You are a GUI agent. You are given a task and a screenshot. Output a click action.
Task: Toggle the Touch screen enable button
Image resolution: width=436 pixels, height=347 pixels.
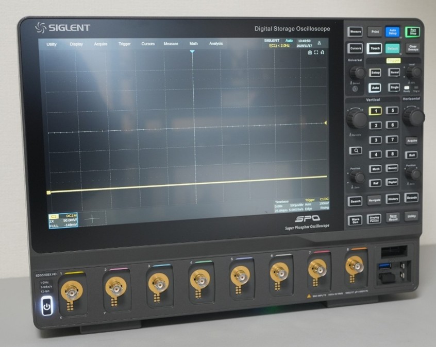[374, 48]
